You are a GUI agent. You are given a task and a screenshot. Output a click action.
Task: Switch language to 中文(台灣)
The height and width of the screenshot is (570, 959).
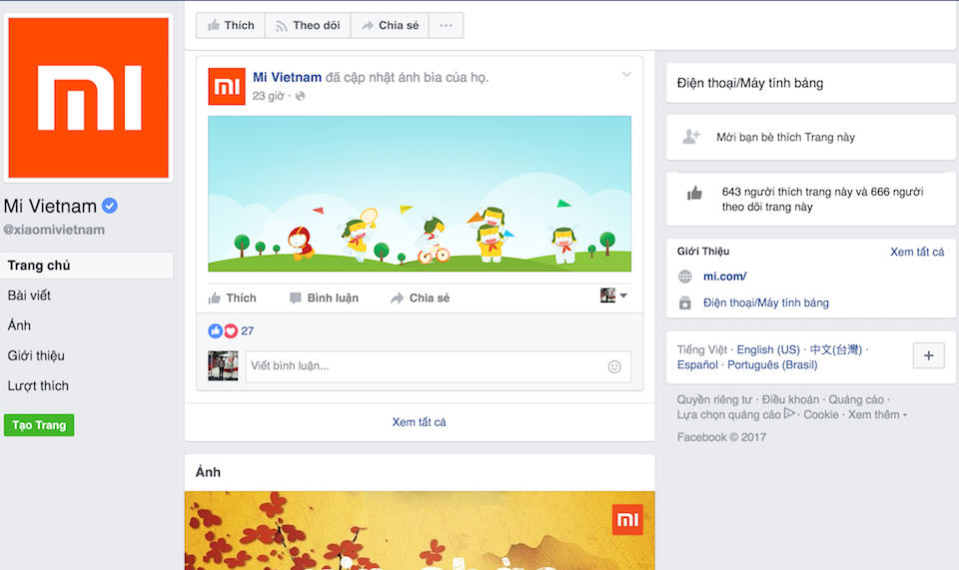click(x=835, y=349)
